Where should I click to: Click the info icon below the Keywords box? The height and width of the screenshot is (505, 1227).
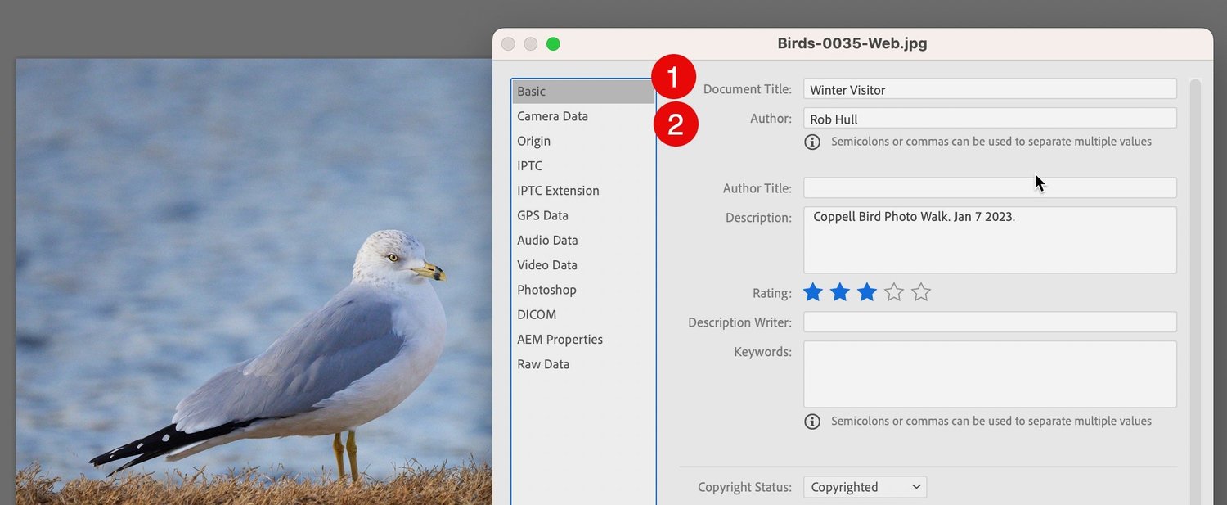click(x=812, y=421)
